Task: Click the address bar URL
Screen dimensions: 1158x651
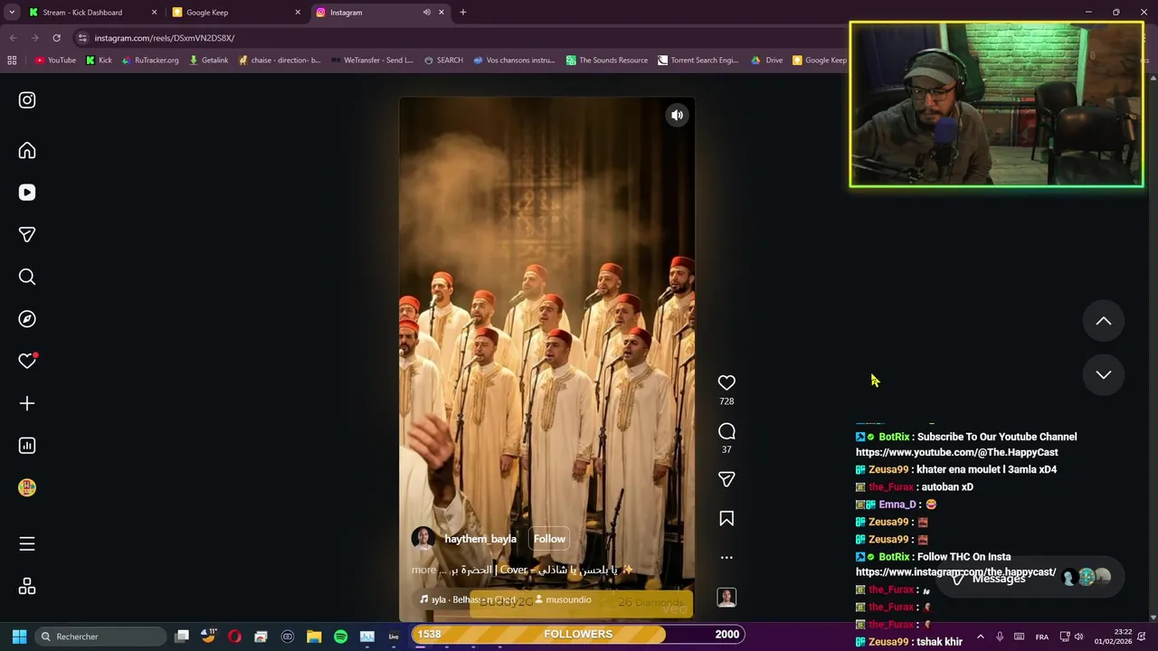Action: (165, 38)
